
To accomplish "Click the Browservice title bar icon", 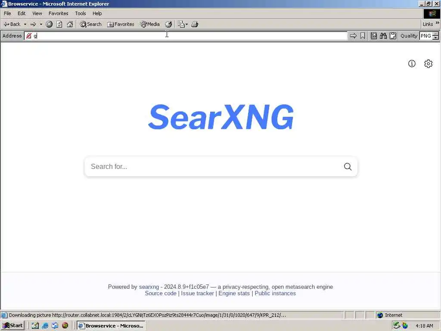I will [4, 3].
